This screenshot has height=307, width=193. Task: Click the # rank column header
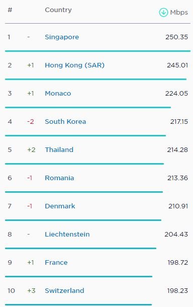click(x=10, y=10)
